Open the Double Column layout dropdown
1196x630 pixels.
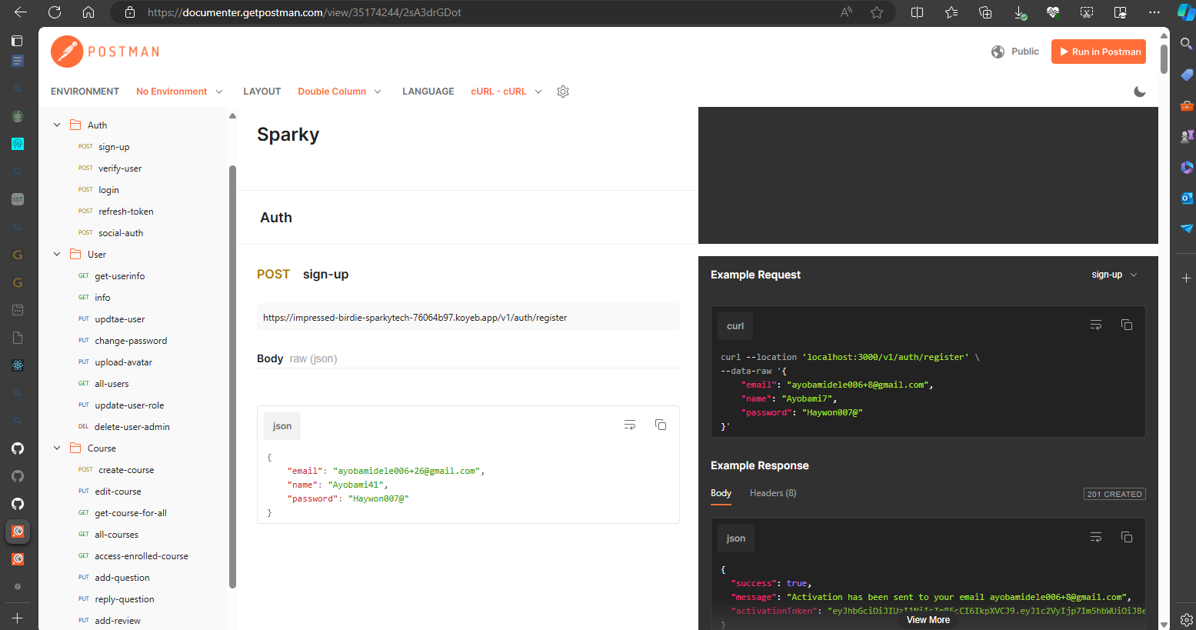(x=339, y=92)
